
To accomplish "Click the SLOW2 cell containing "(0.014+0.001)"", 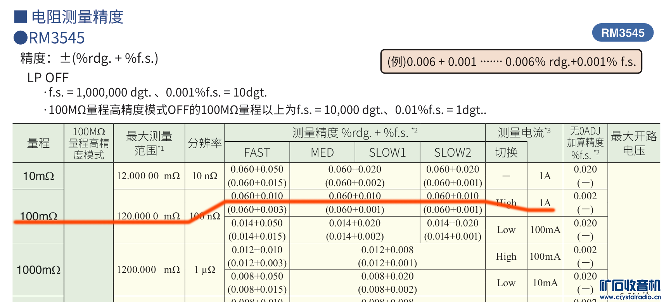I will 453,230.
